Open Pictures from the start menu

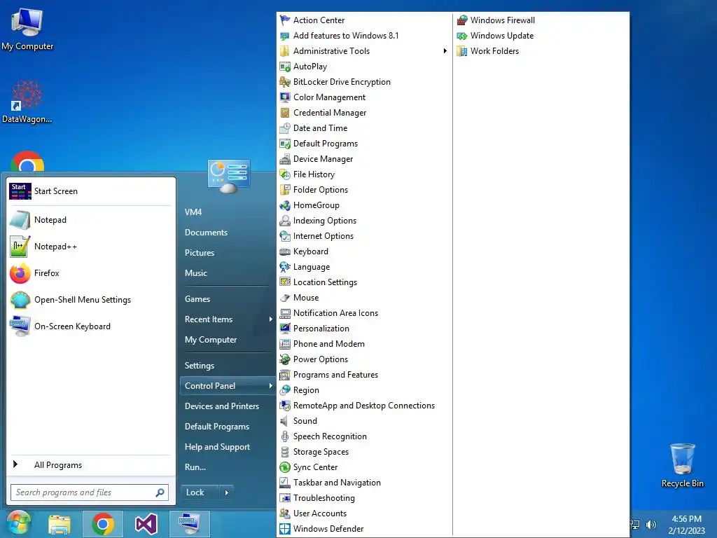click(200, 252)
